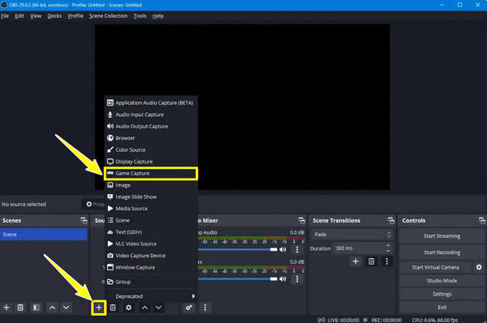487x323 pixels.
Task: Open the Docks menu
Action: tap(54, 16)
